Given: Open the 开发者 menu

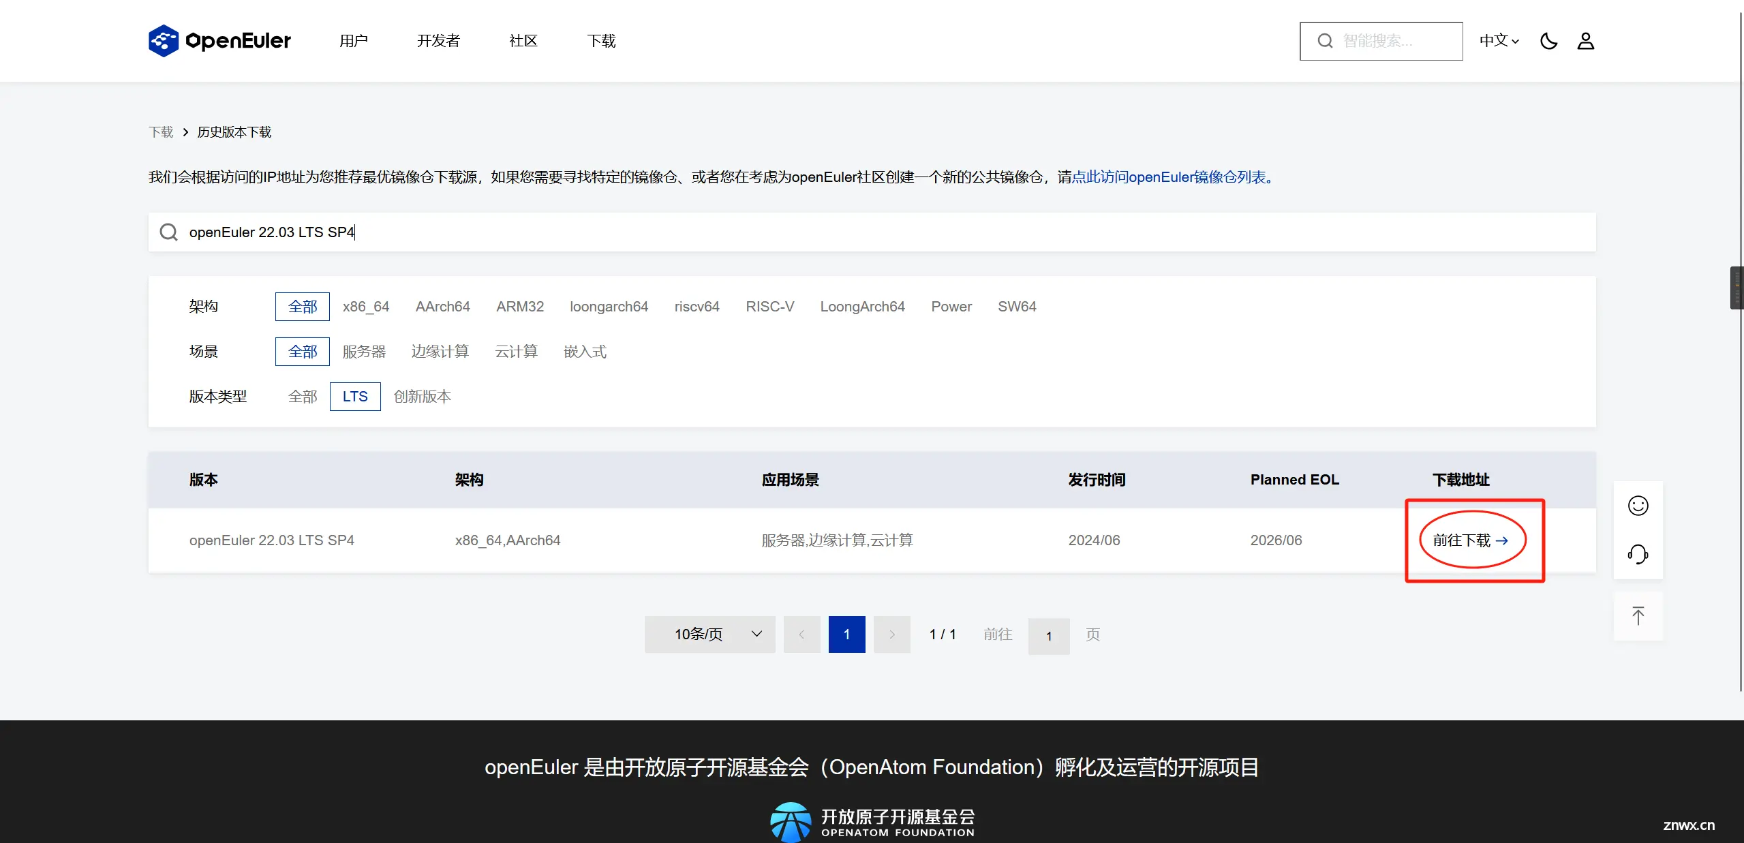Looking at the screenshot, I should [x=438, y=41].
